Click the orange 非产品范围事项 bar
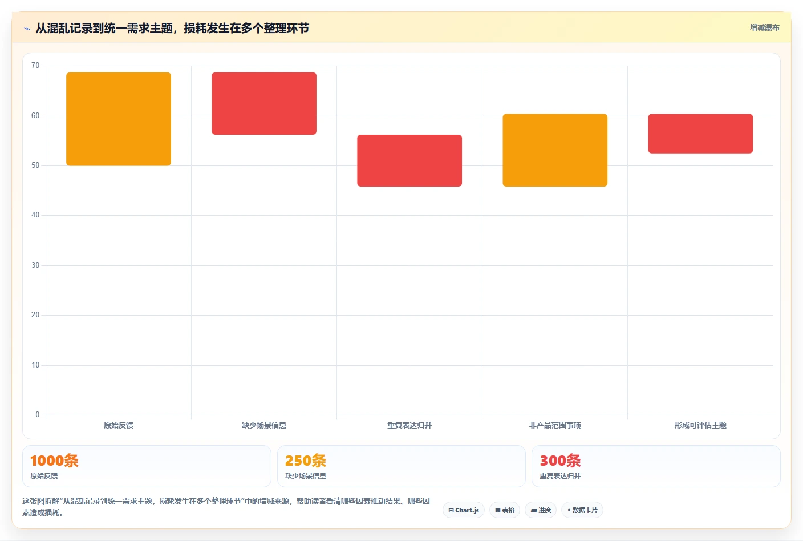The height and width of the screenshot is (541, 803). pos(555,150)
